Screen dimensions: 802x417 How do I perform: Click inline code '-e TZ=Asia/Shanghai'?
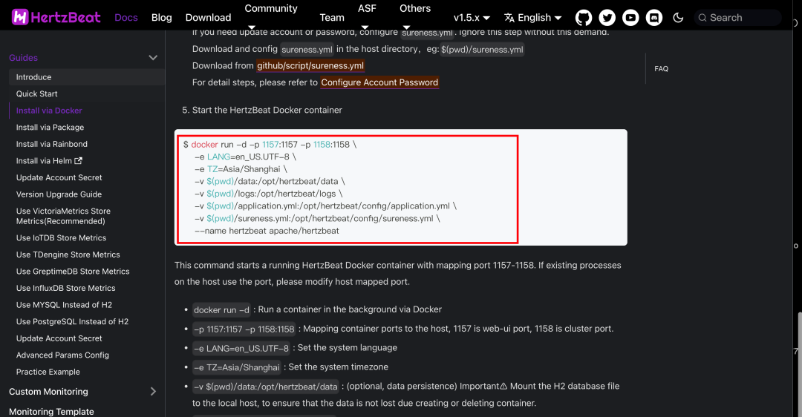[x=236, y=367]
